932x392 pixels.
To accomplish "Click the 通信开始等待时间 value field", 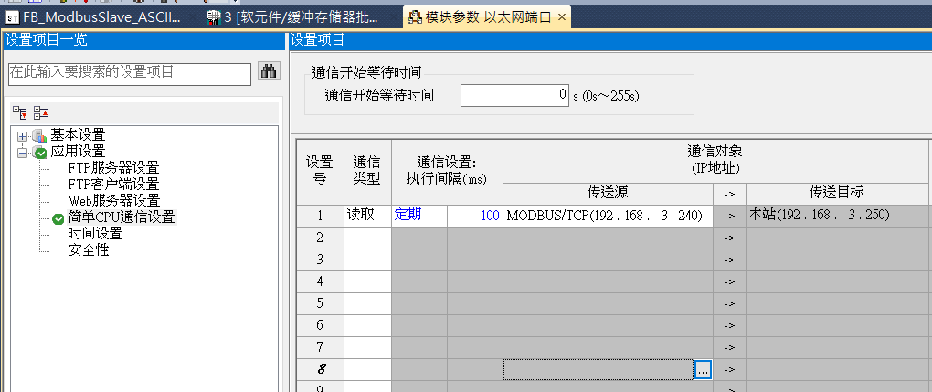I will coord(514,95).
